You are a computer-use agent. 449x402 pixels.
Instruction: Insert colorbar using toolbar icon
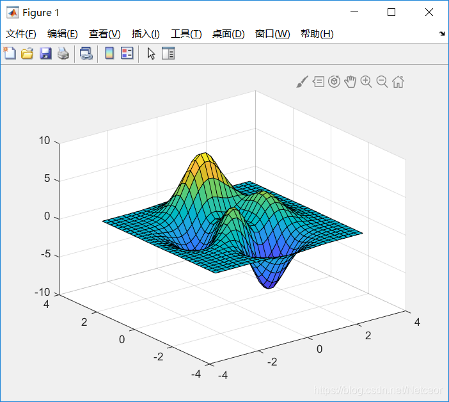pos(109,53)
